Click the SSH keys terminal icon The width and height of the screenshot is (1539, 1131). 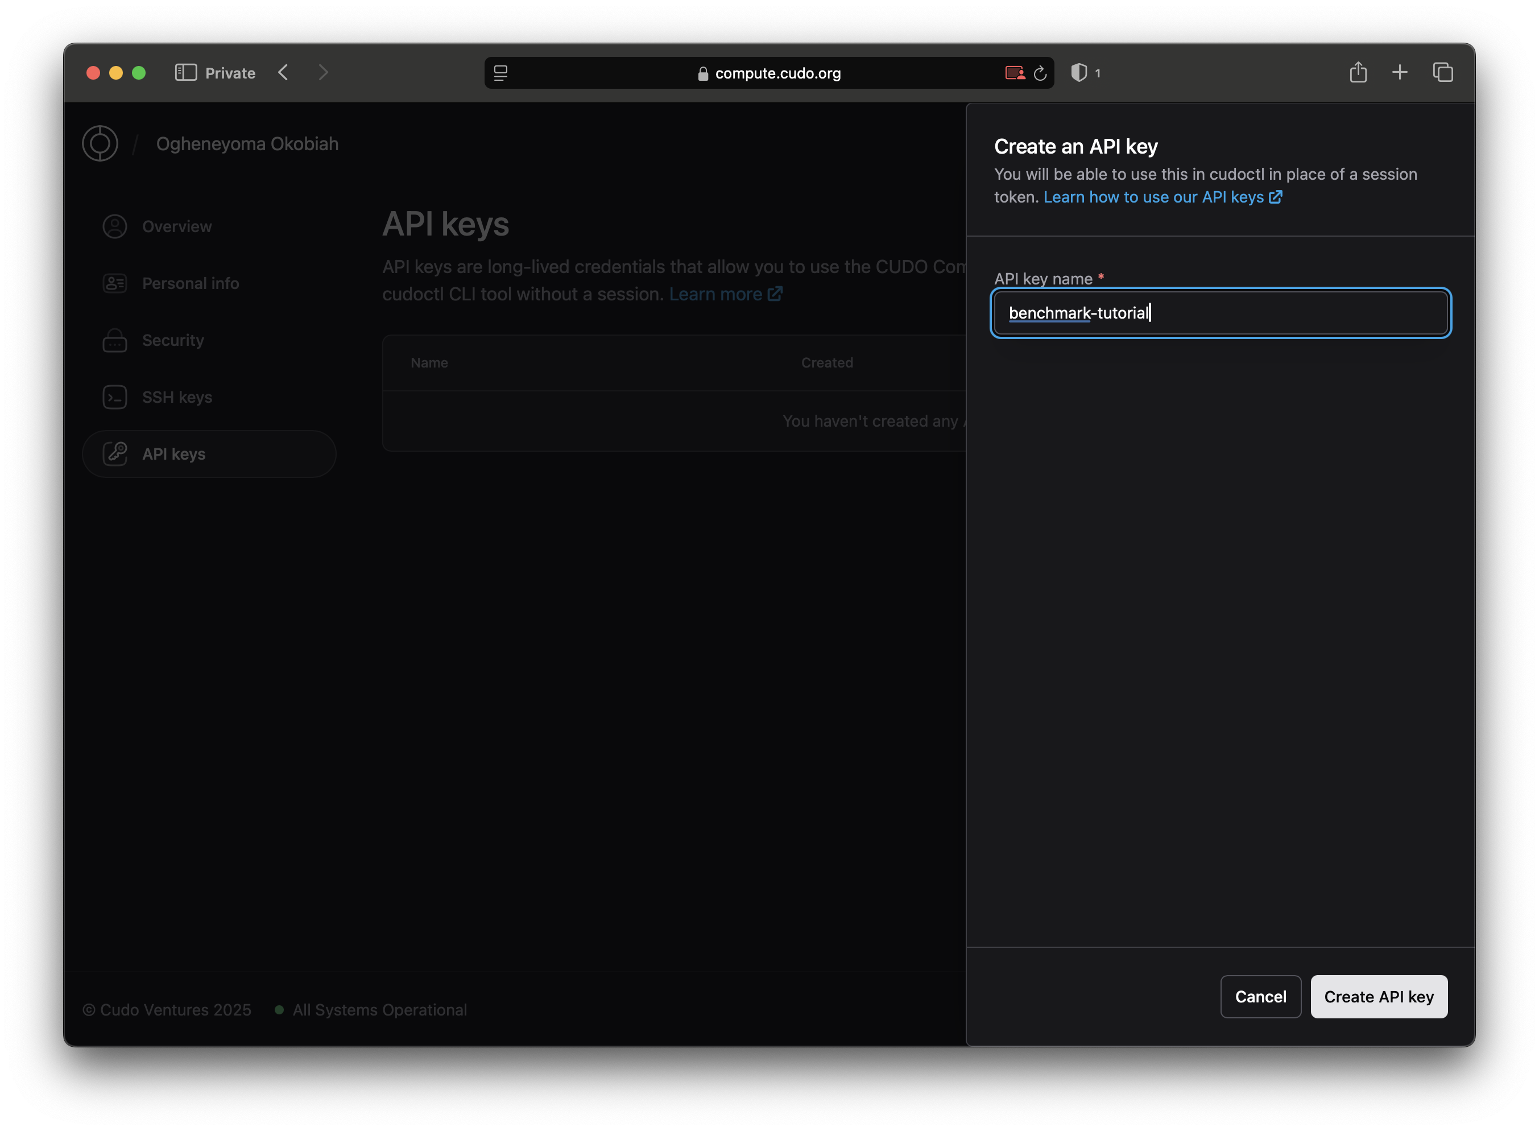pos(114,397)
